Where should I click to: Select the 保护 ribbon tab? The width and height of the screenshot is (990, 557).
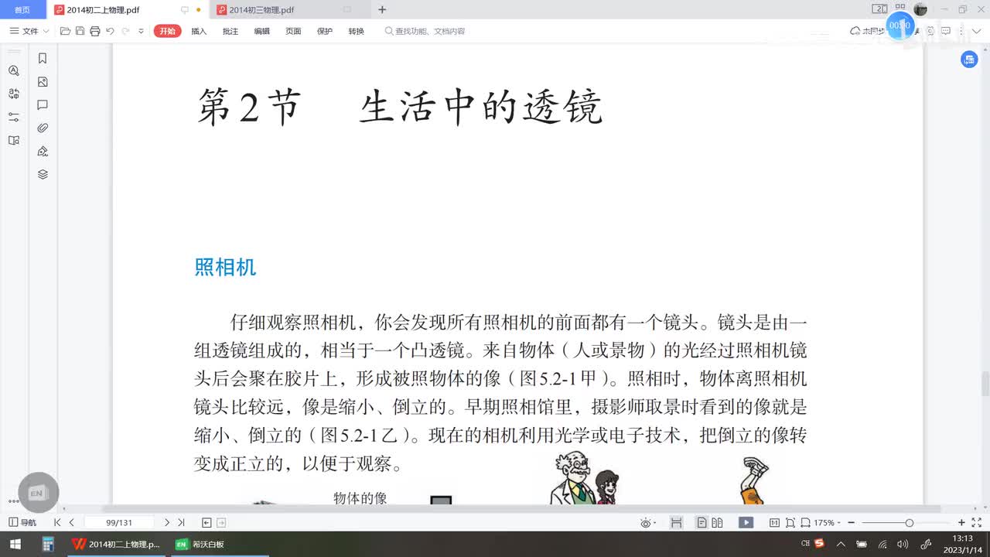tap(325, 31)
